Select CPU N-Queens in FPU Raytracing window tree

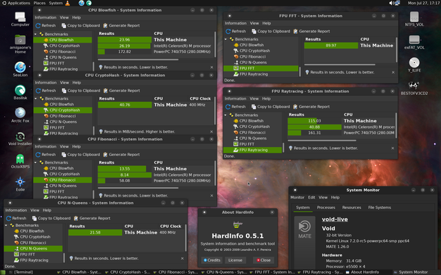click(253, 138)
